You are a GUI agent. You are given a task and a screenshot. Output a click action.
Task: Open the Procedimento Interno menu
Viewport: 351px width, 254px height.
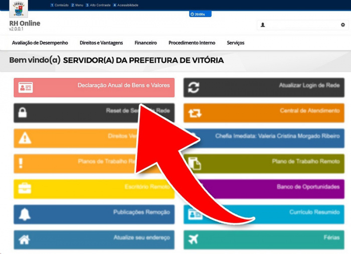[x=192, y=43]
